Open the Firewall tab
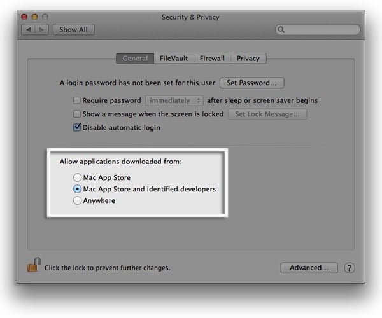The image size is (382, 318). (212, 59)
